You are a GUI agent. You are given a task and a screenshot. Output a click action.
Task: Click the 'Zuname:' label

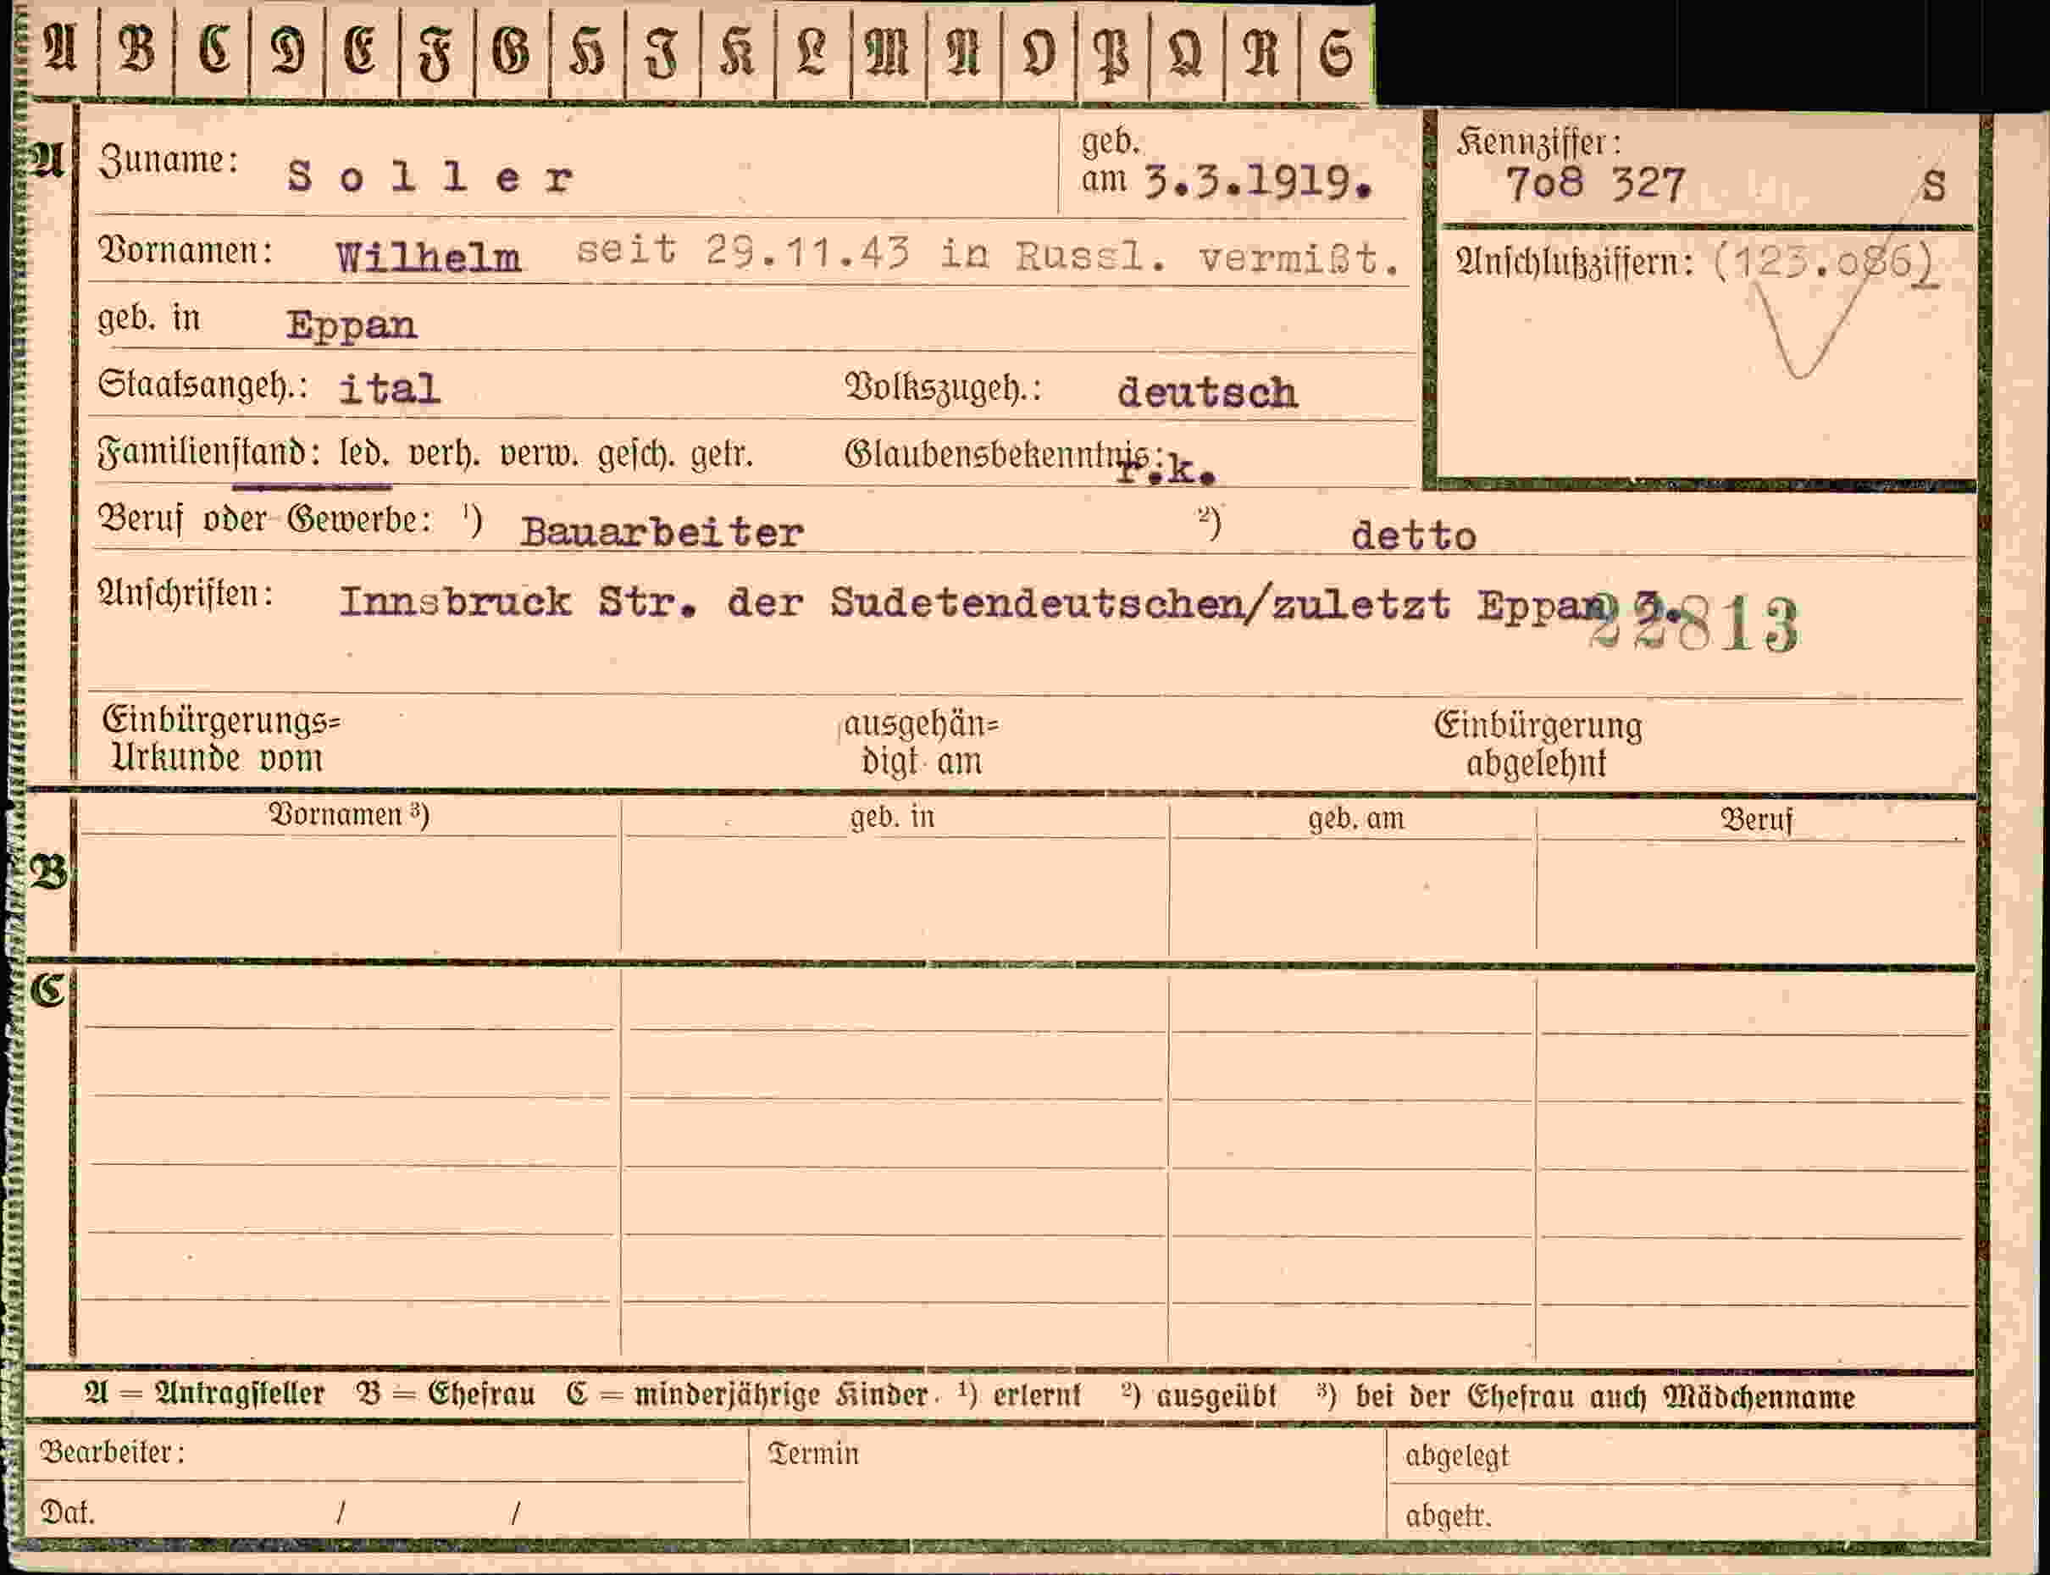(x=168, y=160)
